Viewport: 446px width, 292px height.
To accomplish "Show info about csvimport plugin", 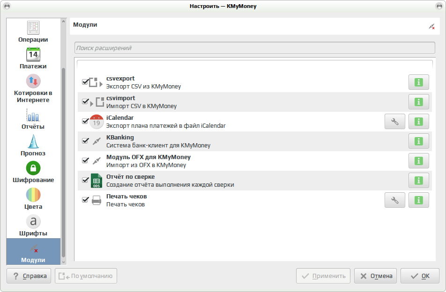I will [419, 102].
